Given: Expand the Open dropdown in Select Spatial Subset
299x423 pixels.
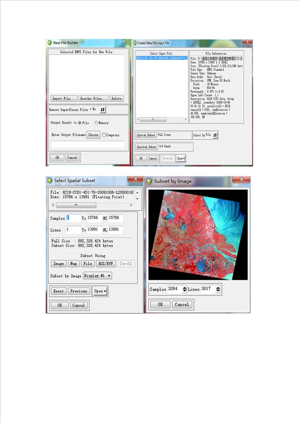Looking at the screenshot, I should 100,292.
